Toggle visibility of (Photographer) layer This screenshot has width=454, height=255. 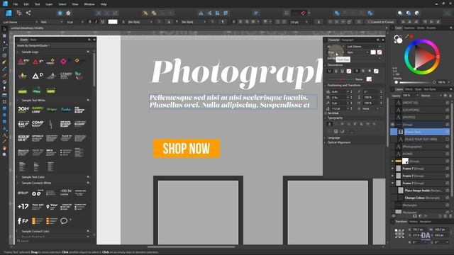(x=448, y=147)
